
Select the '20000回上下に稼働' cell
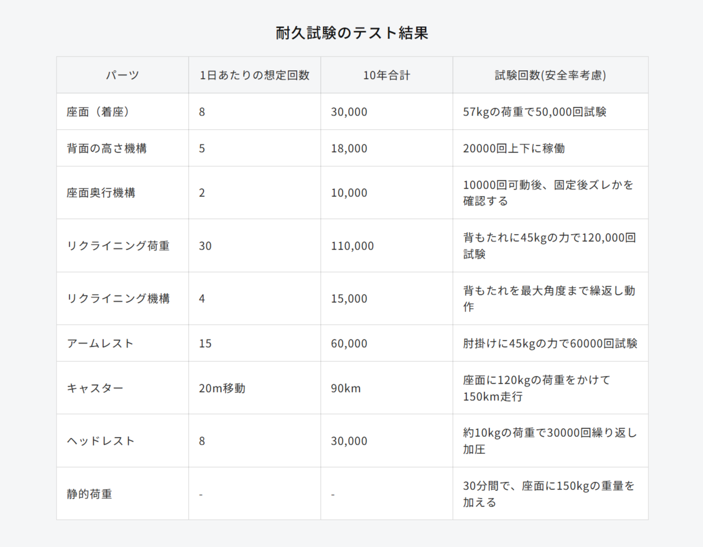tap(550, 148)
